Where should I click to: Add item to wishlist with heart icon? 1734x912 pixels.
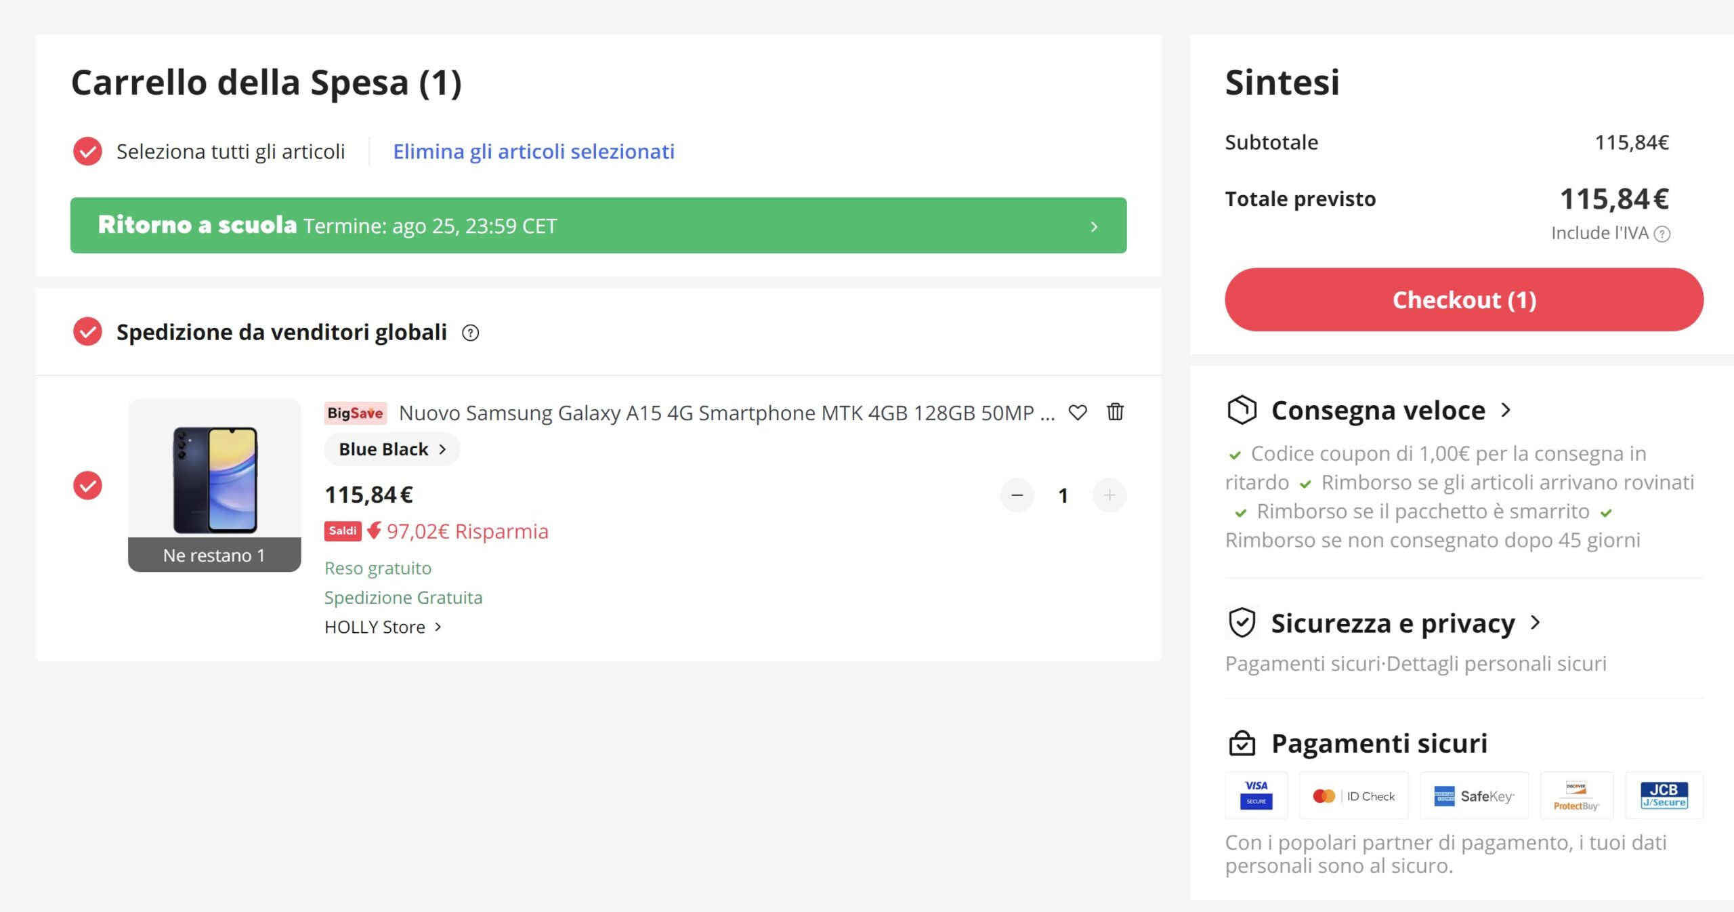1077,412
